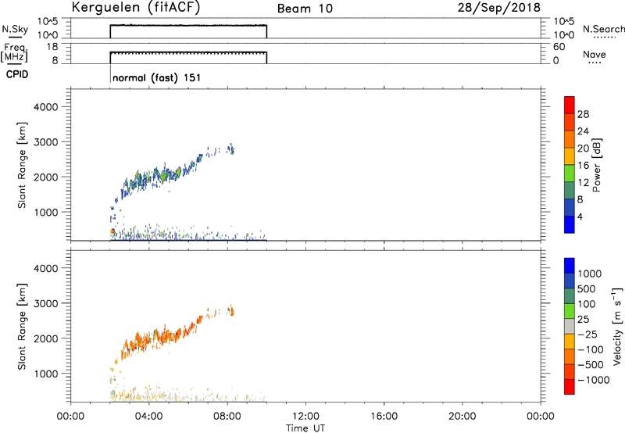Image resolution: width=625 pixels, height=433 pixels.
Task: Click the N.Sky noise trace line
Action: (188, 26)
